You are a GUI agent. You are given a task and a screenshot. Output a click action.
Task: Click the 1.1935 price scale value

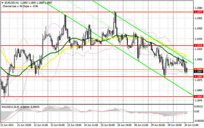(198, 39)
